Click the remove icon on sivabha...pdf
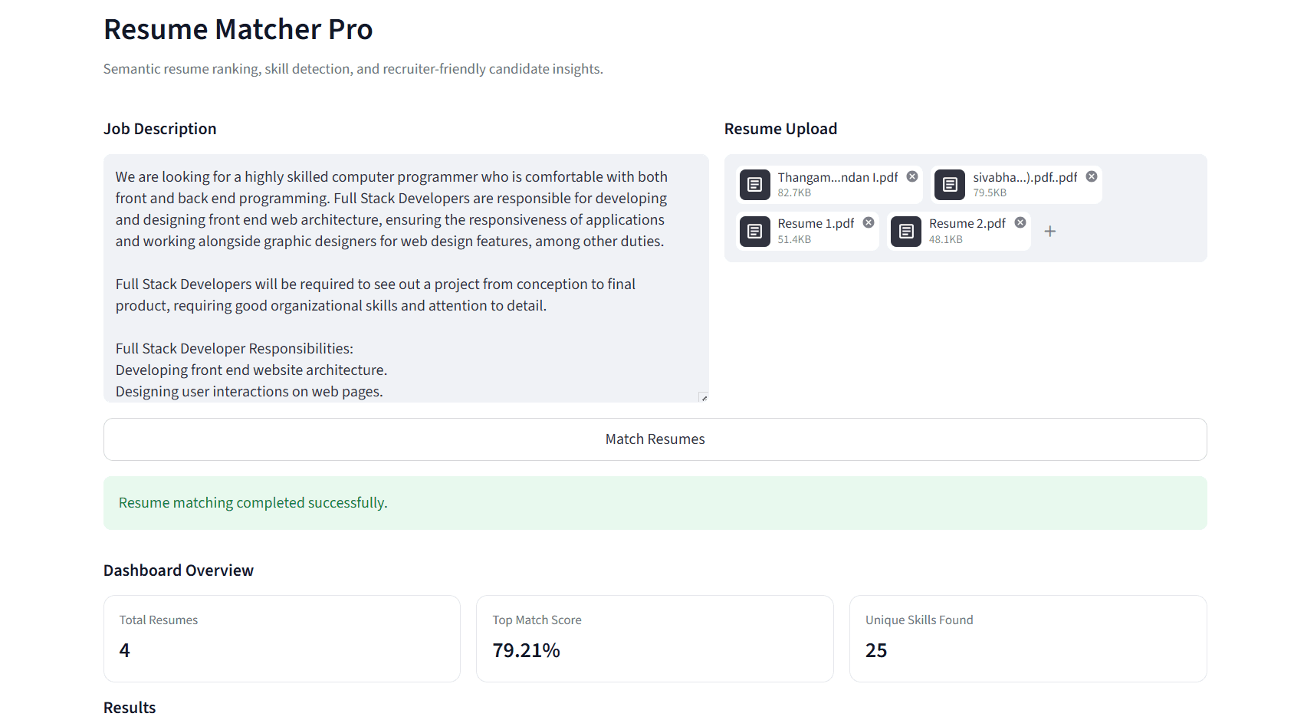Viewport: 1294px width, 720px height. (1091, 176)
